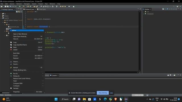Click the green Run toolbar icon

pyautogui.click(x=20, y=7)
